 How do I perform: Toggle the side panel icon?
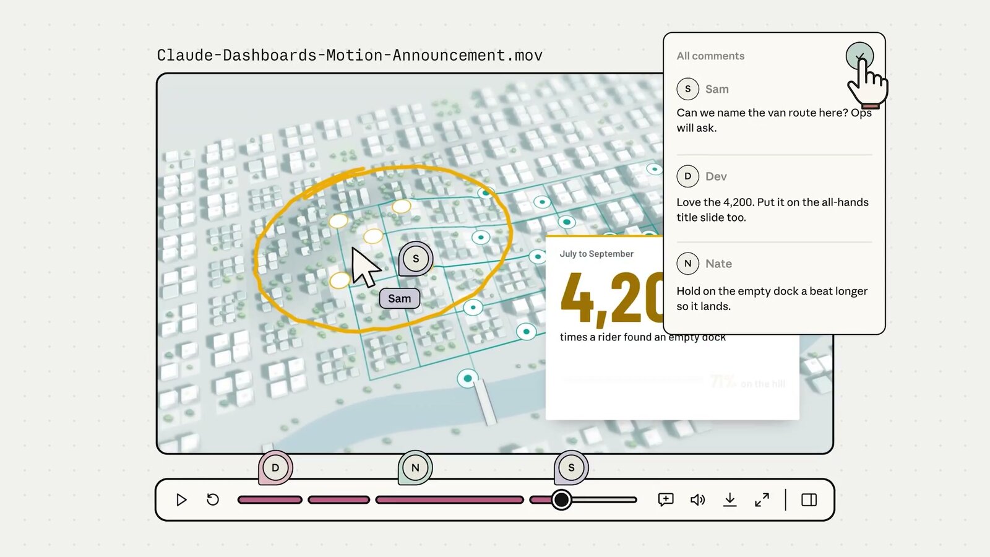pyautogui.click(x=809, y=499)
